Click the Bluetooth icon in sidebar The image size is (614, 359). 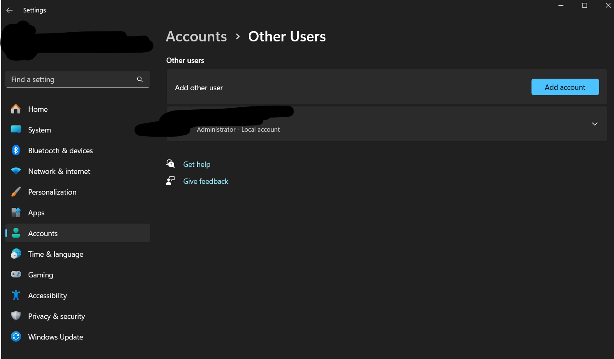click(16, 150)
